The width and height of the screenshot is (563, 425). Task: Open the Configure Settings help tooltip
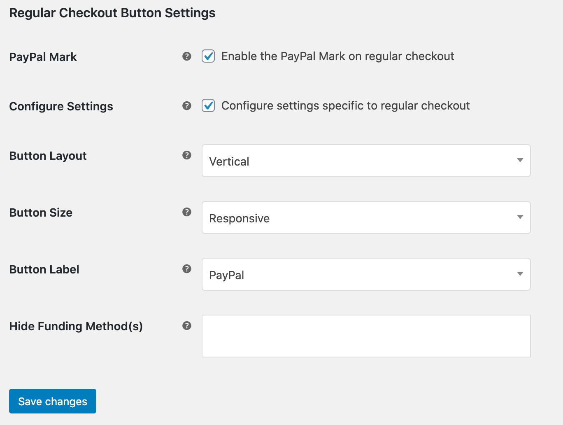click(x=187, y=105)
